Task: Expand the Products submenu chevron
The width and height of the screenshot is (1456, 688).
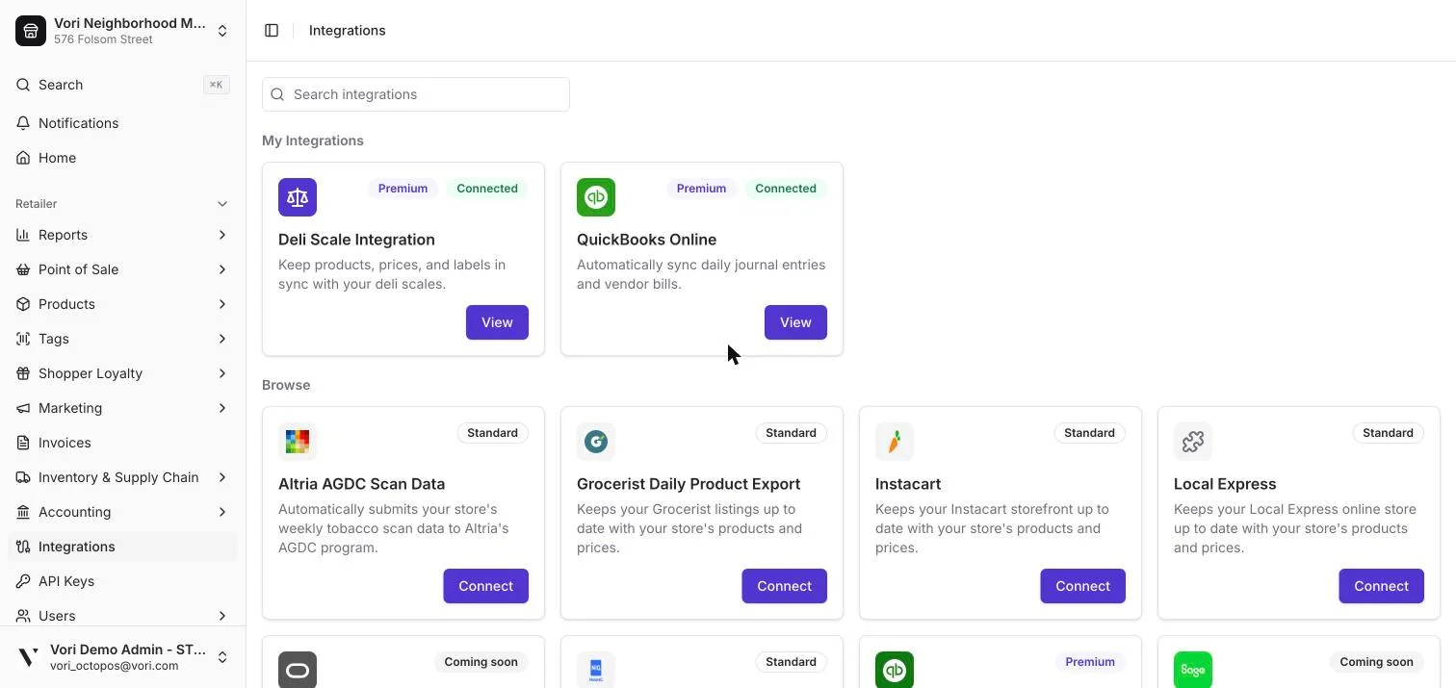Action: [222, 304]
